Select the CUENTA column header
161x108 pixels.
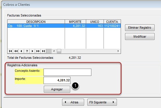112,22
